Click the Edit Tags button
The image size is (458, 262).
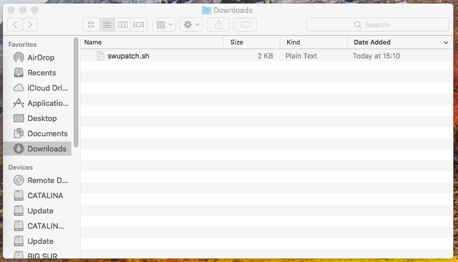point(245,25)
